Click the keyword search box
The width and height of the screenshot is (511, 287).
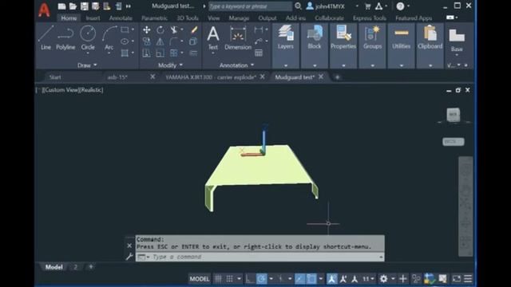pyautogui.click(x=250, y=6)
